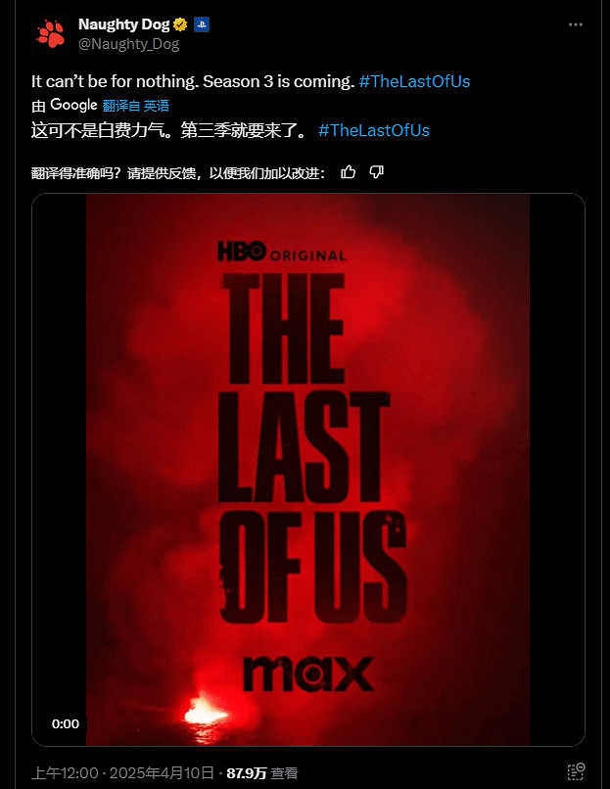
Task: Give thumbs up on translation
Action: tap(348, 172)
